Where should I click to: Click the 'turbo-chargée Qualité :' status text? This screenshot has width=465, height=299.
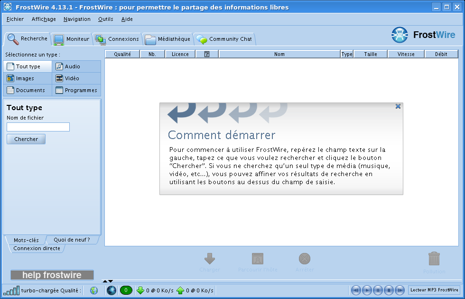coord(51,290)
